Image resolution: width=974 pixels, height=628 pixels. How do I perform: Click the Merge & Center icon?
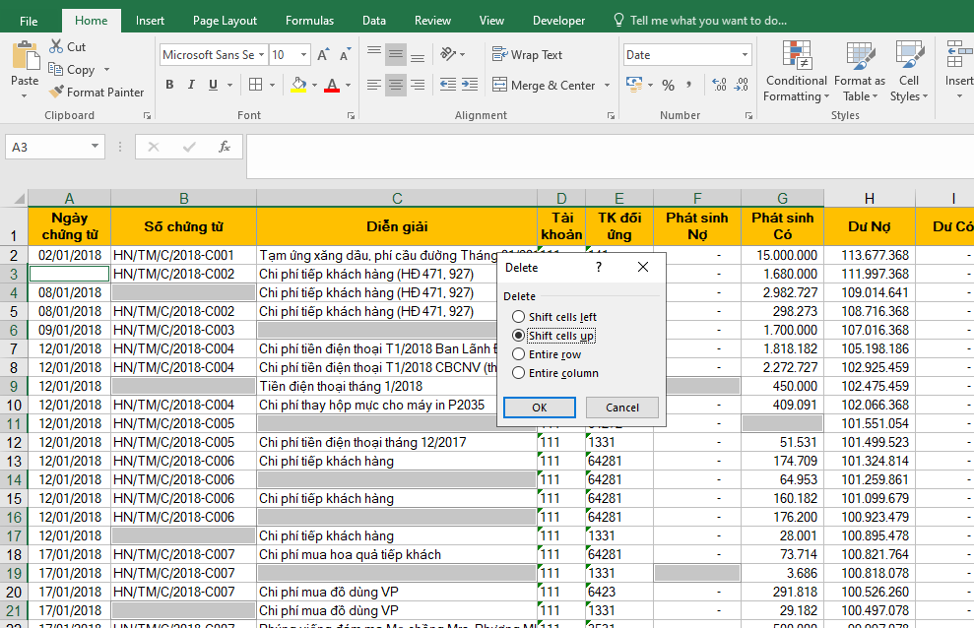497,86
